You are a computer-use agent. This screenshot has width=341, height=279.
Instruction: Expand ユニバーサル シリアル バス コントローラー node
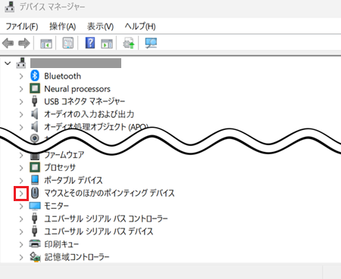point(21,219)
